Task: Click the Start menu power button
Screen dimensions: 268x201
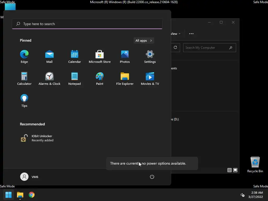Action: 152,177
